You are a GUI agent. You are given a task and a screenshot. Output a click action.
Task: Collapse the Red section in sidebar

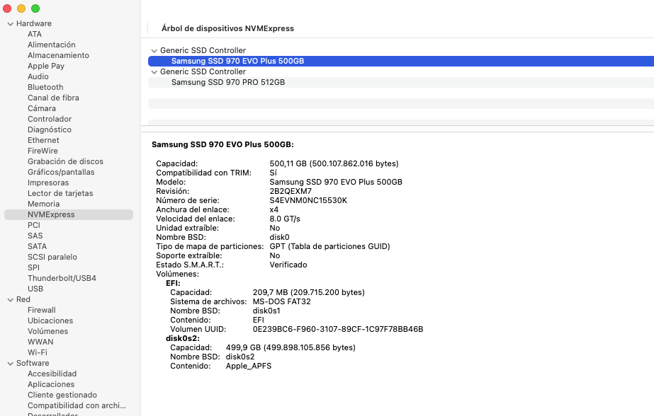(11, 300)
